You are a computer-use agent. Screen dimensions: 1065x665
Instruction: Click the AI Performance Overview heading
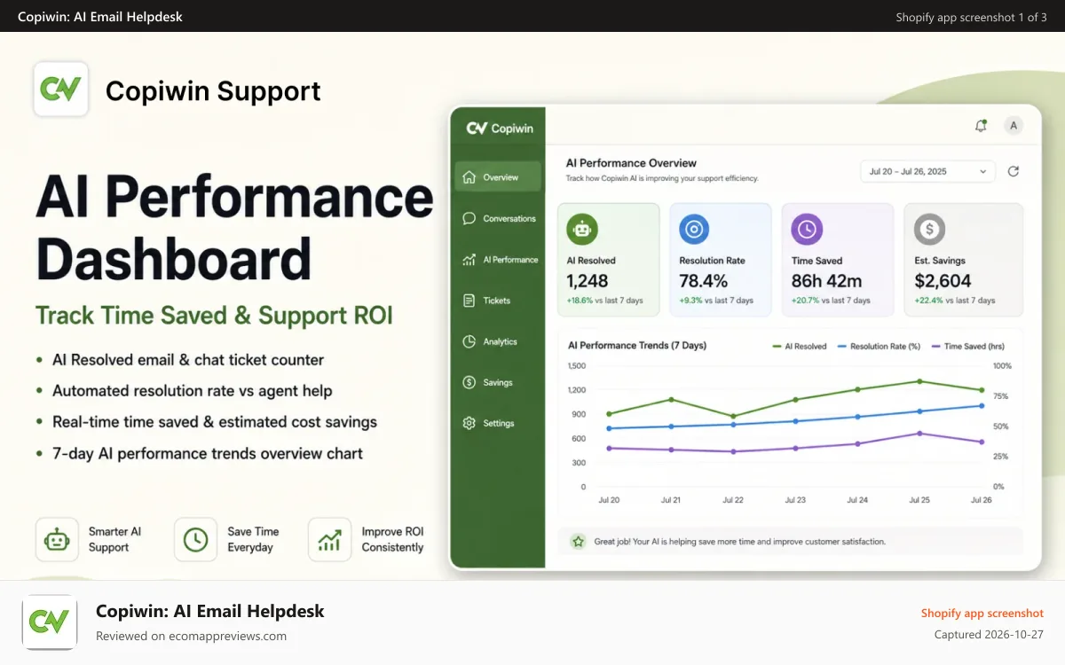[x=631, y=163]
